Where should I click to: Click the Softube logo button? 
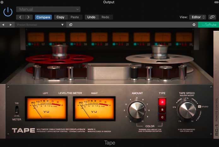pos(209,25)
